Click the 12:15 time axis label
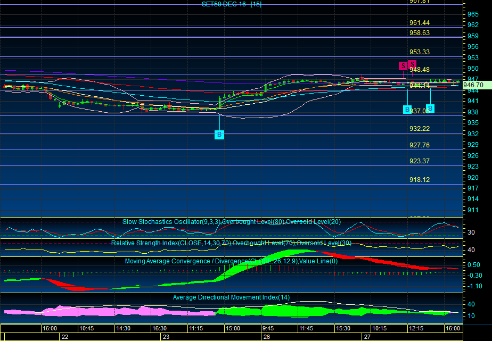This screenshot has height=341, width=492. point(416,328)
